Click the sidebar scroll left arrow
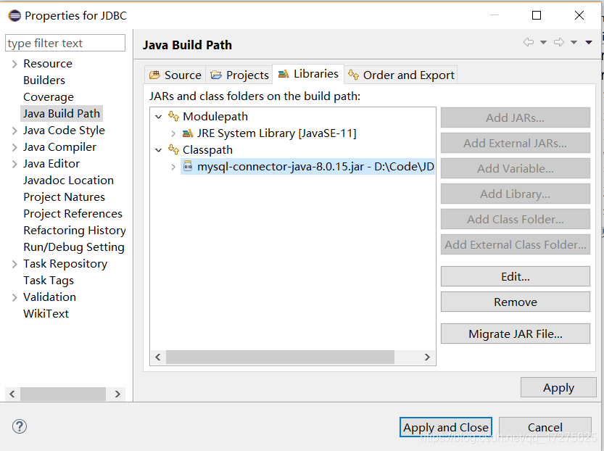Screen dimensions: 604x451 click(x=12, y=394)
